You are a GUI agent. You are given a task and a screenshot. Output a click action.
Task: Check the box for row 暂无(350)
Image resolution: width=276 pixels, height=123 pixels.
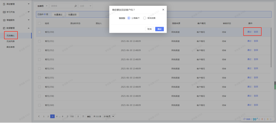[39, 32]
